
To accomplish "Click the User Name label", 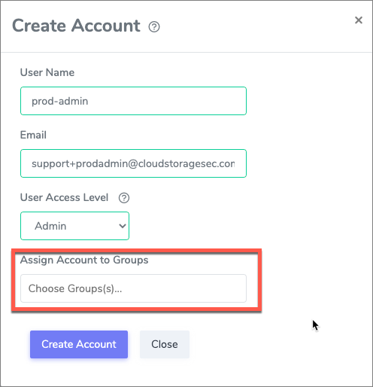I will click(47, 72).
